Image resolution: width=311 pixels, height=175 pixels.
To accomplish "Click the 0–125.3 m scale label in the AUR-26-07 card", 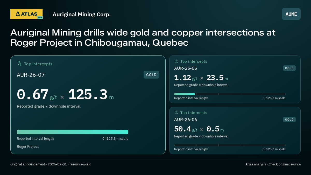I will 115,138.
